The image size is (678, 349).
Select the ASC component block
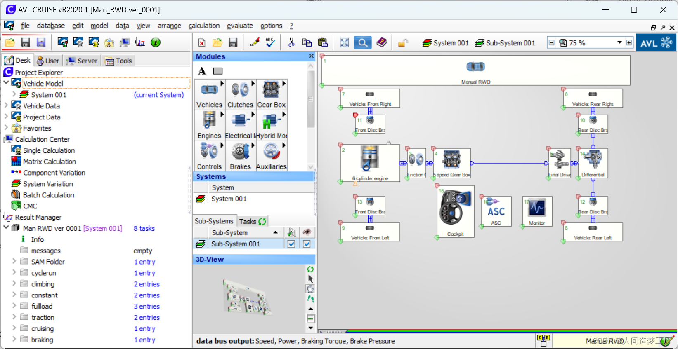point(496,211)
